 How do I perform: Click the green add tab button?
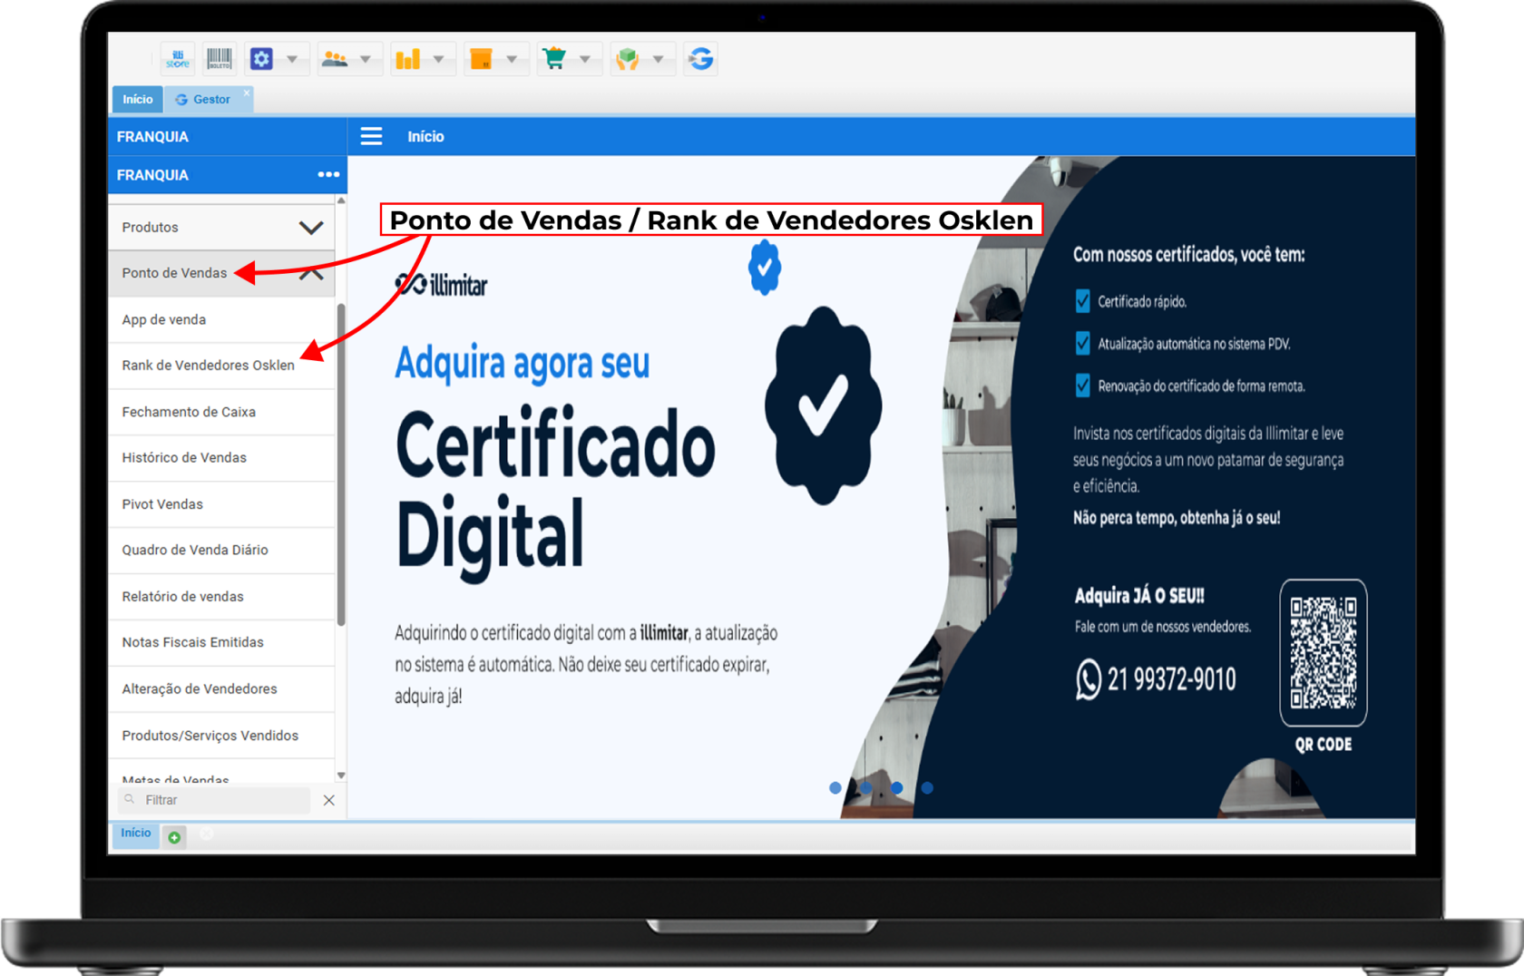(174, 836)
